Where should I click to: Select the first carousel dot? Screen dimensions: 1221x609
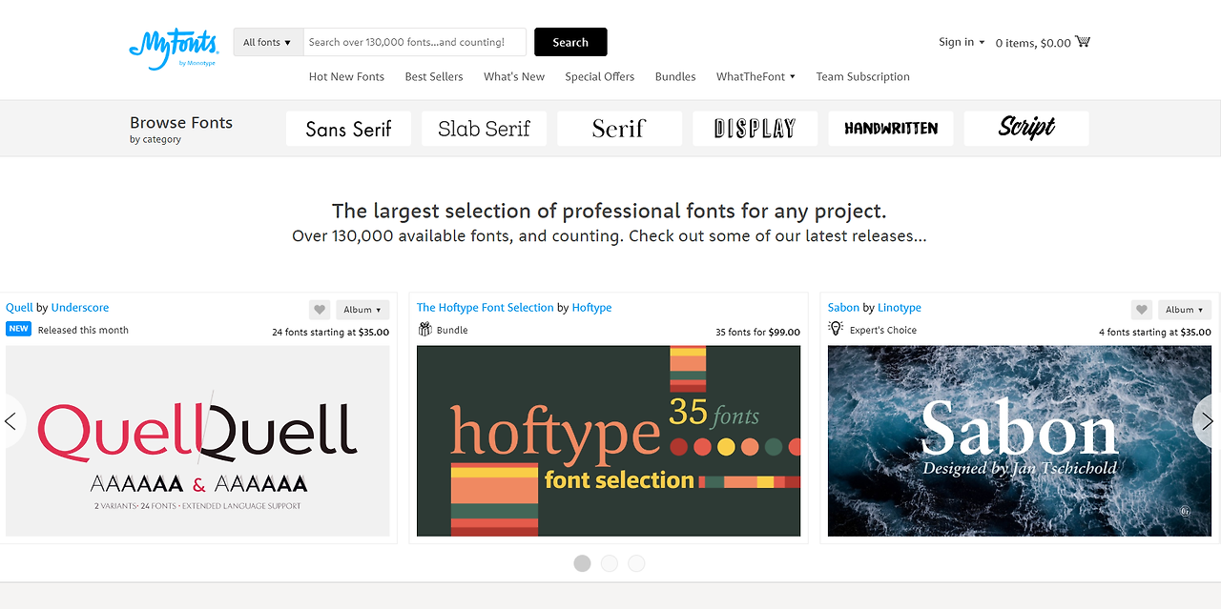pyautogui.click(x=582, y=563)
